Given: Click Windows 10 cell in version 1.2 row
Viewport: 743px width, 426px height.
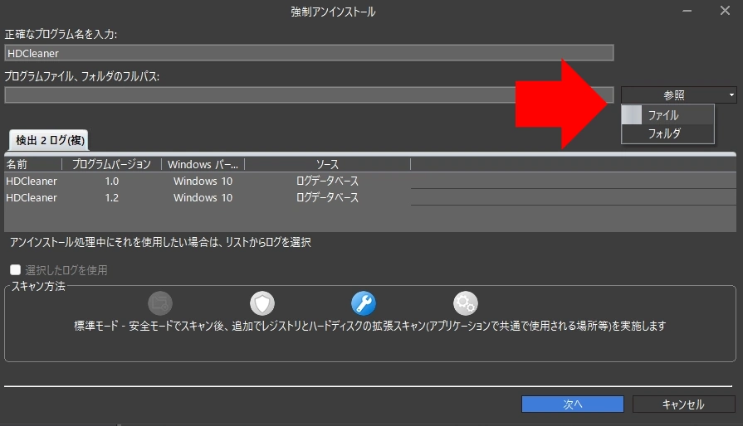Looking at the screenshot, I should [203, 197].
